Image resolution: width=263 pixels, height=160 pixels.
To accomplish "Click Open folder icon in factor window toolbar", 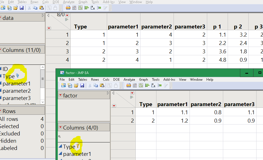I will pyautogui.click(x=77, y=85).
